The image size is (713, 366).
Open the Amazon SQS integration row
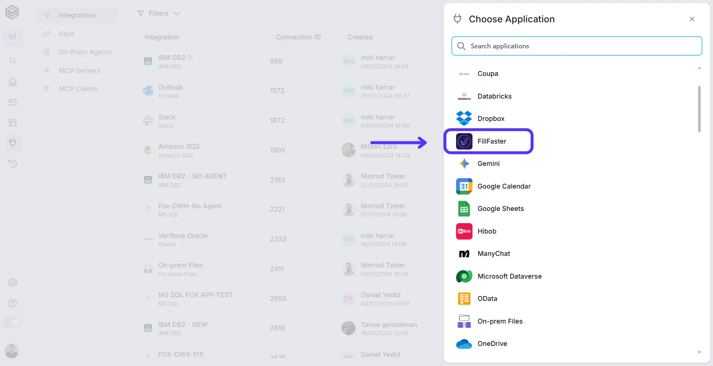coord(287,150)
